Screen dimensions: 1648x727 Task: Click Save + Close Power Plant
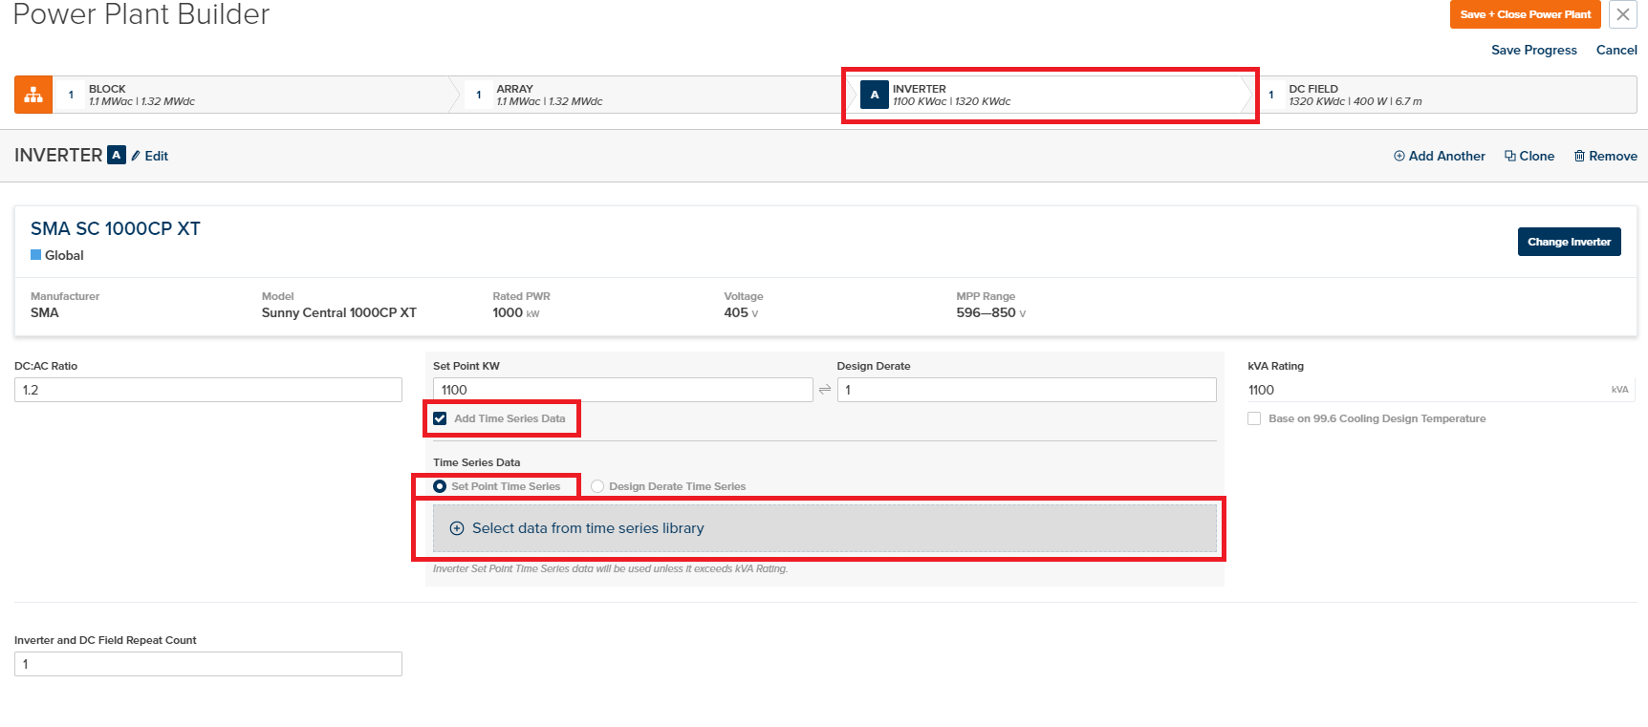(1526, 14)
